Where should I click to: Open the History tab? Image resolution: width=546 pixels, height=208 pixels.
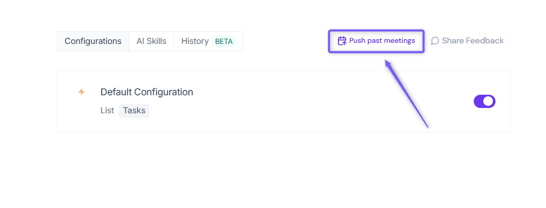click(x=208, y=41)
